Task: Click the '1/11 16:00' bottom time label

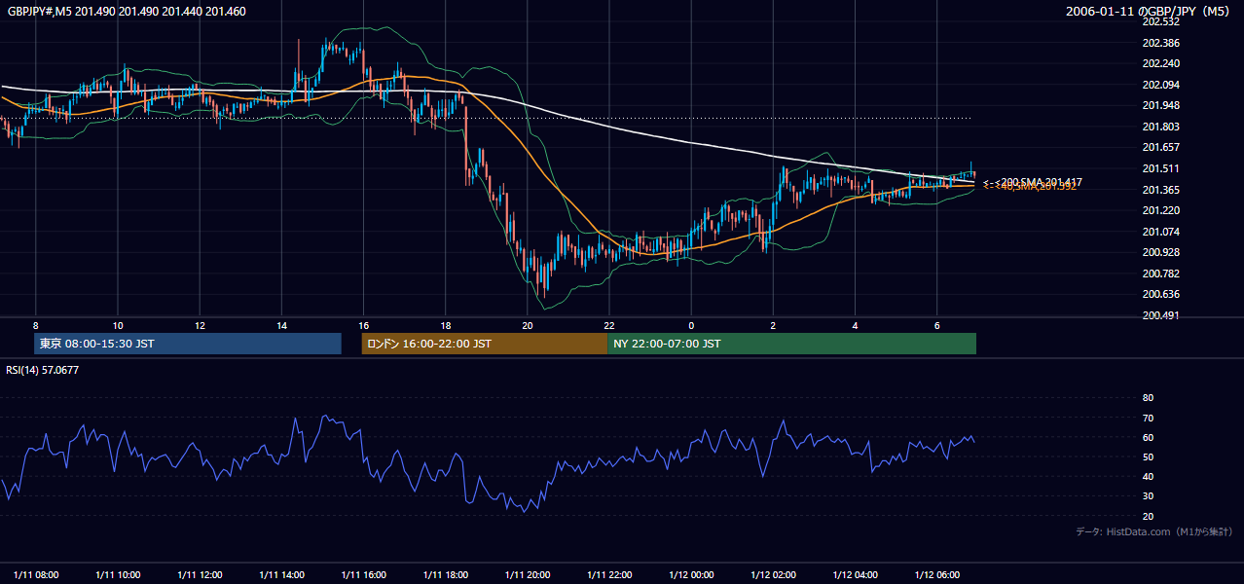Action: [x=363, y=574]
